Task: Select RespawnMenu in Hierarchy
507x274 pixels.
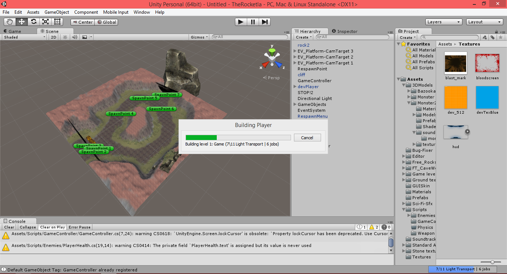Action: coord(313,116)
